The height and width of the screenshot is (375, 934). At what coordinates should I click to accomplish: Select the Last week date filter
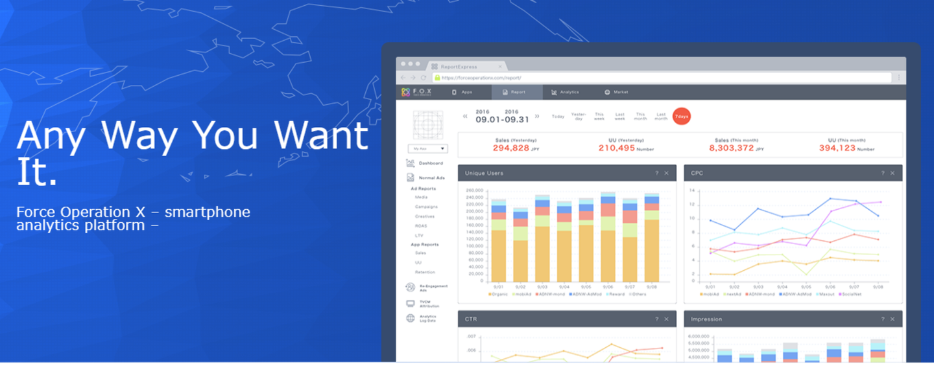pos(620,117)
